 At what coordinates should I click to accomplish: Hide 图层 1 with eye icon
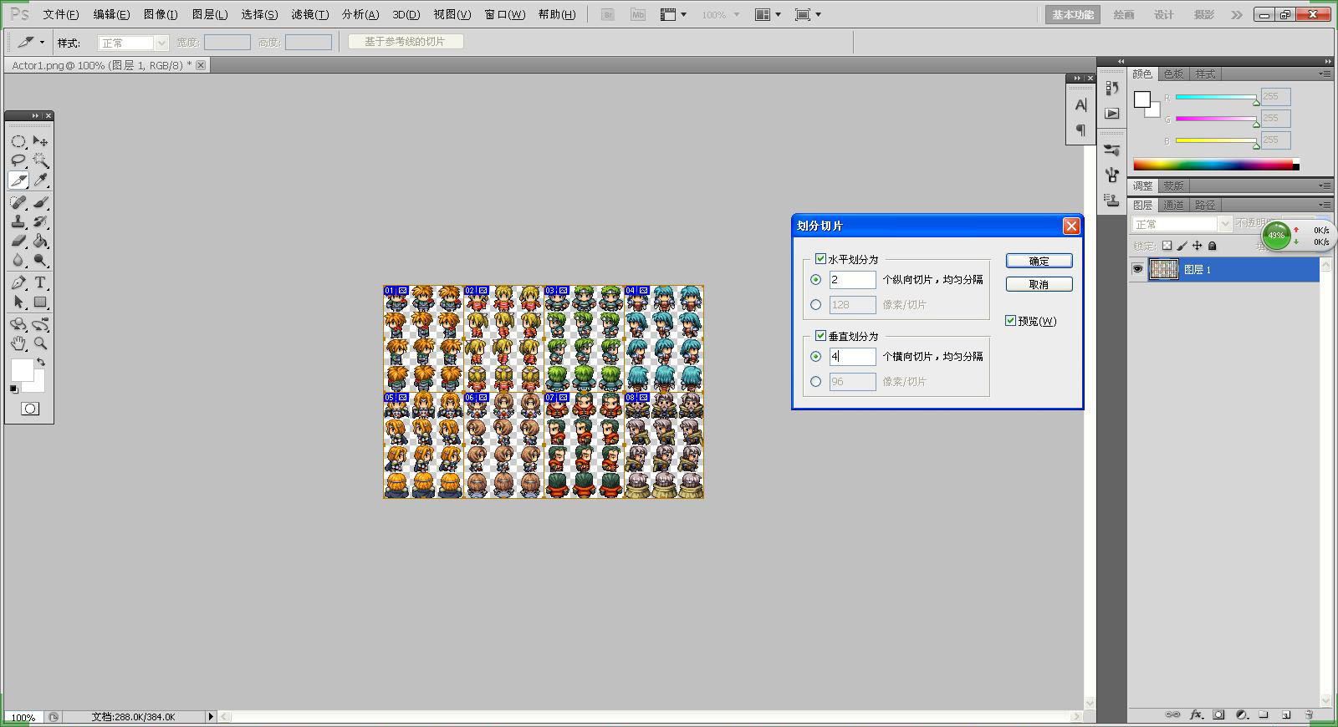[x=1137, y=269]
